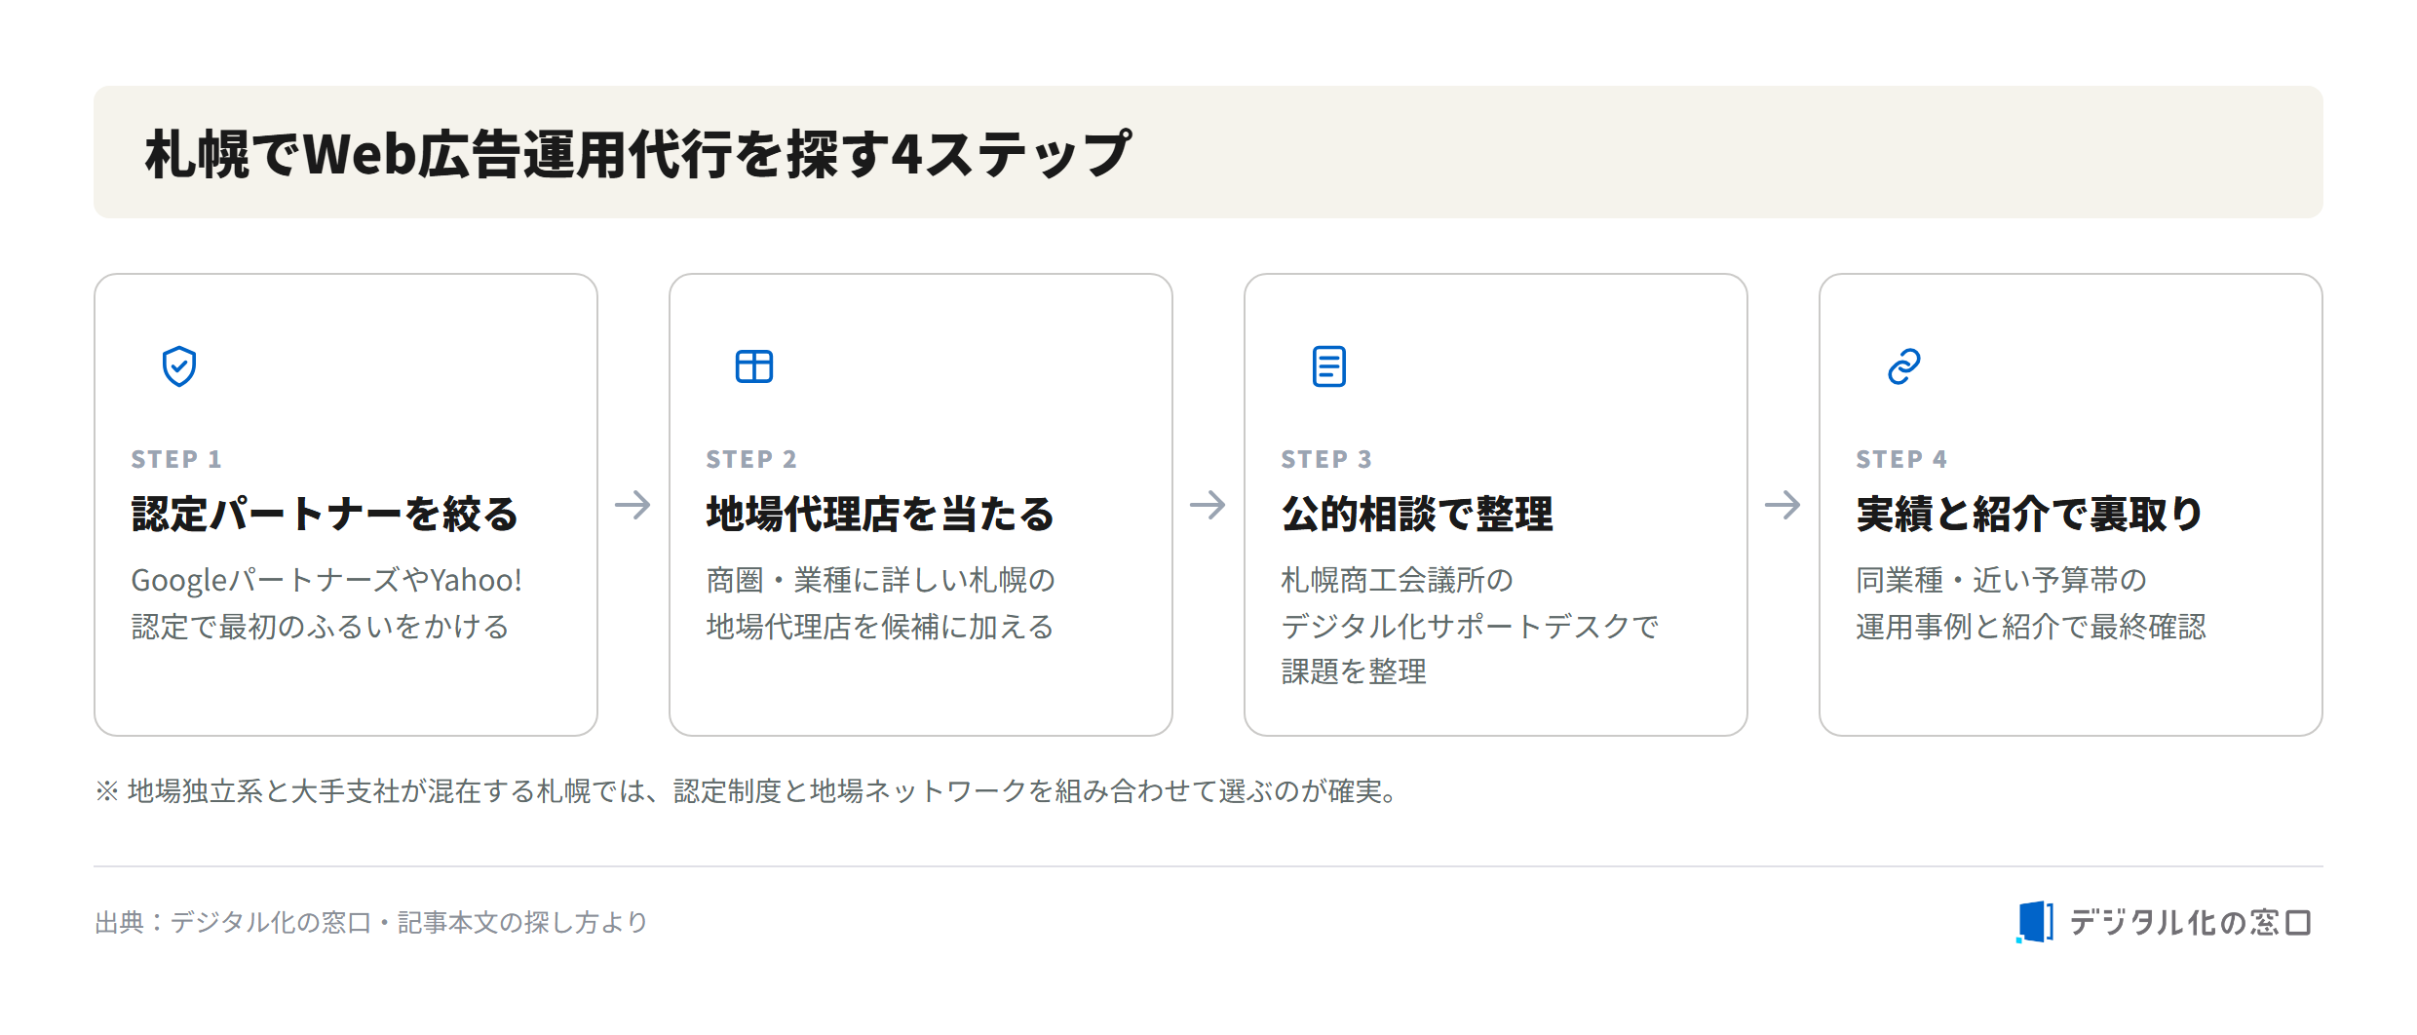Click the STEP 4 label
The image size is (2417, 1035).
coord(1901,459)
